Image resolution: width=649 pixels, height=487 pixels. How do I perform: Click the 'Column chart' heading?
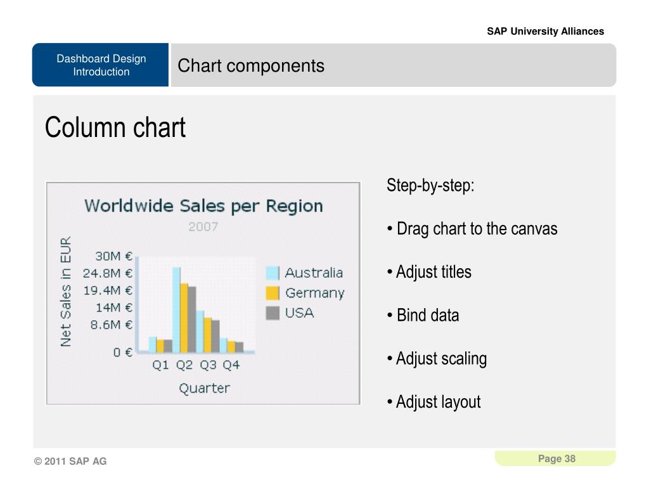click(115, 127)
